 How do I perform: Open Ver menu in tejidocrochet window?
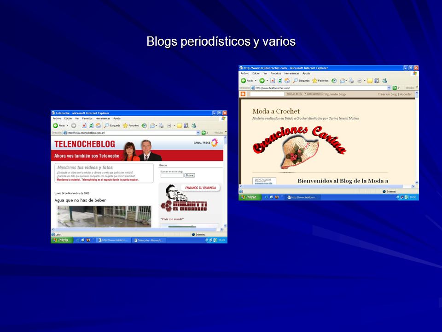(x=265, y=73)
